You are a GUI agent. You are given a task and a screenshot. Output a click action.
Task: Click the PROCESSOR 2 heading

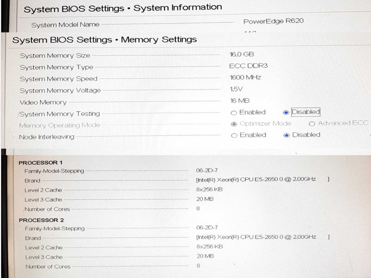click(x=41, y=220)
